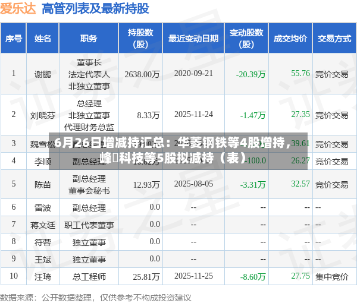Click the average price 32.57

[x=300, y=184]
